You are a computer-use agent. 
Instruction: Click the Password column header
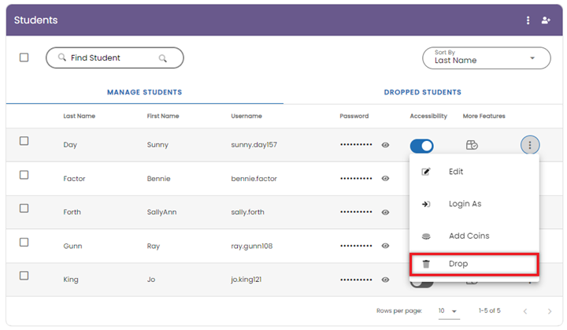point(354,116)
